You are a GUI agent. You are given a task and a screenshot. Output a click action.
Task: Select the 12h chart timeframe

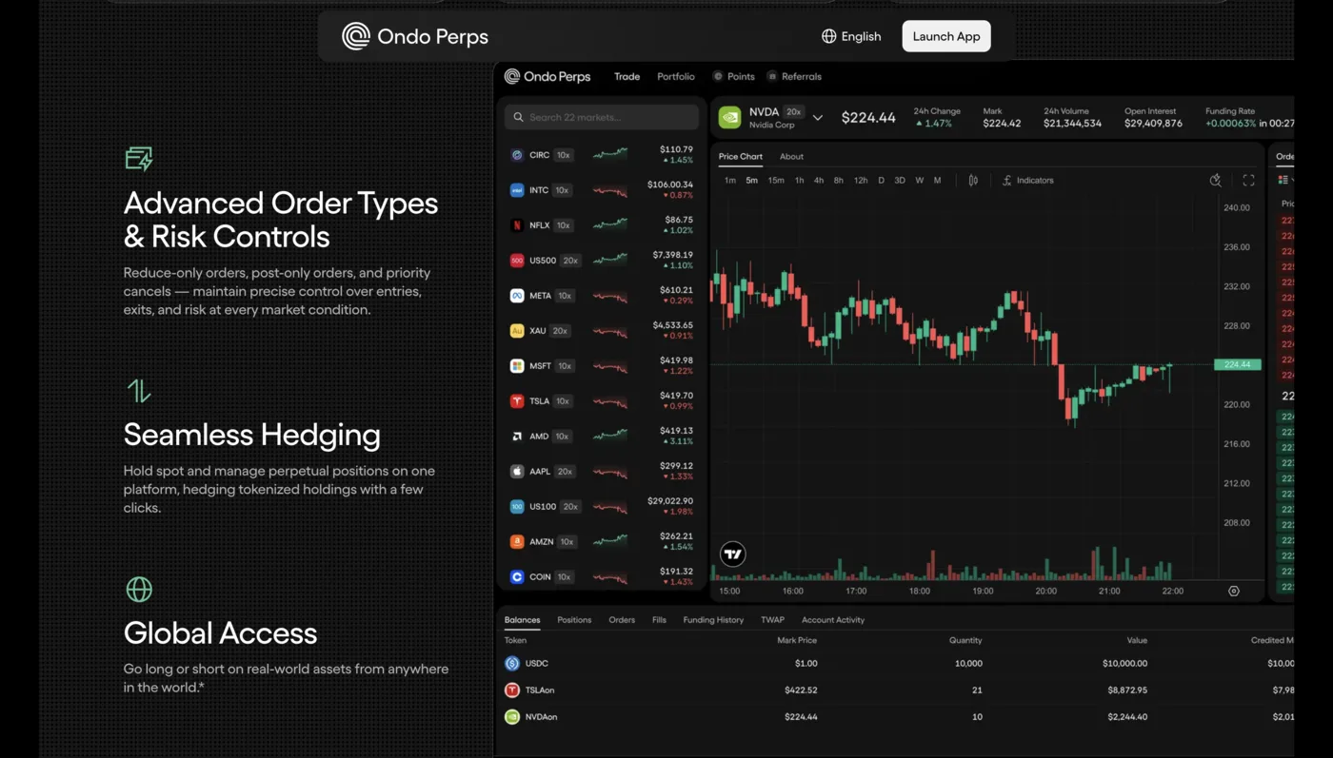tap(861, 181)
